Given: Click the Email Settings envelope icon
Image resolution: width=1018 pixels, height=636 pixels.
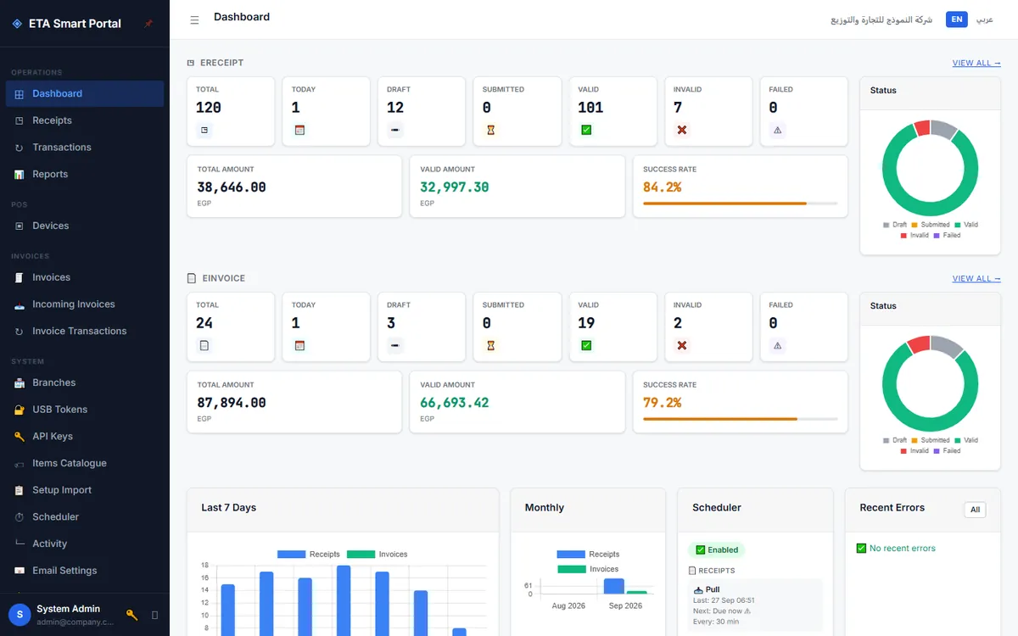Looking at the screenshot, I should [19, 571].
